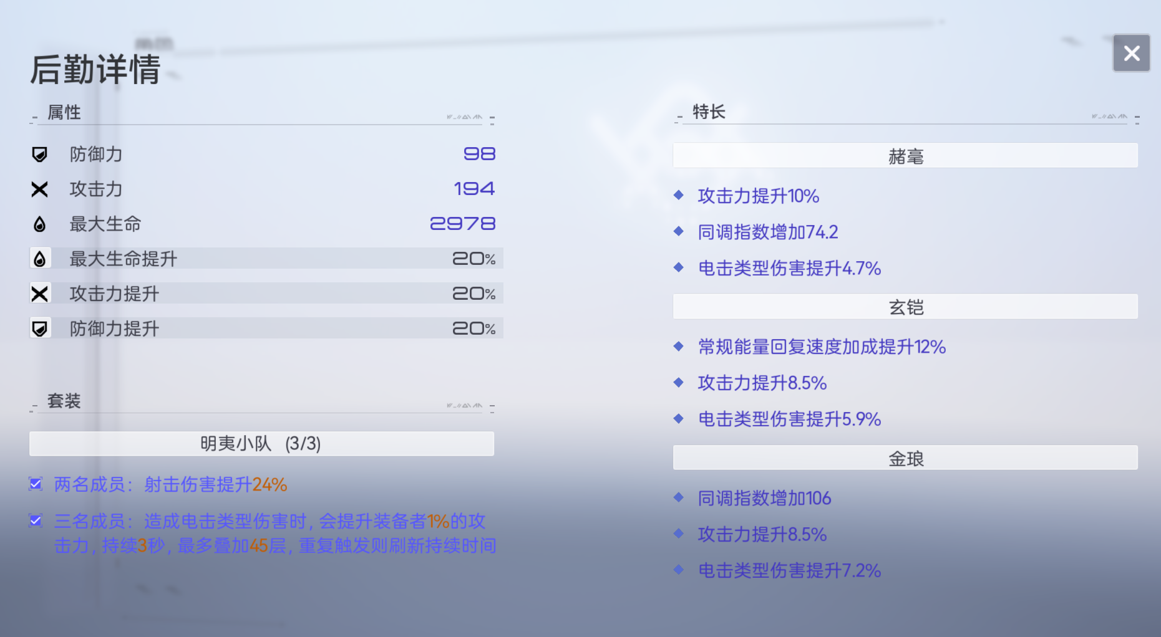This screenshot has height=637, width=1161.
Task: Click the crossed swords icon beside 攻击力
Action: pos(40,189)
